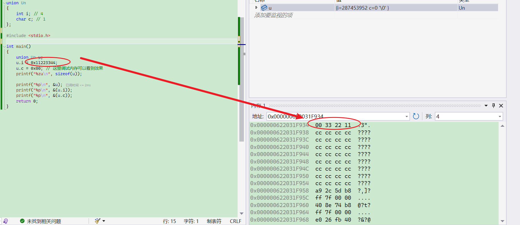Click the #include <stdio.h> line

(x=28, y=36)
